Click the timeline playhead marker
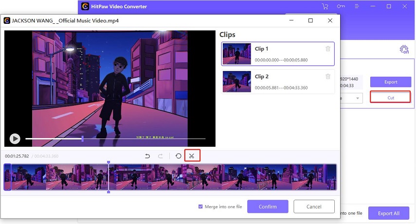Viewport: 416px width, 224px height. pos(109,177)
